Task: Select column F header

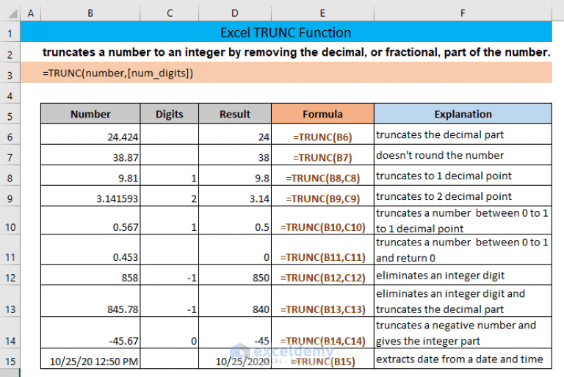Action: [x=463, y=13]
